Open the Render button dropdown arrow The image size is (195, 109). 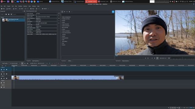pyautogui.click(x=48, y=9)
